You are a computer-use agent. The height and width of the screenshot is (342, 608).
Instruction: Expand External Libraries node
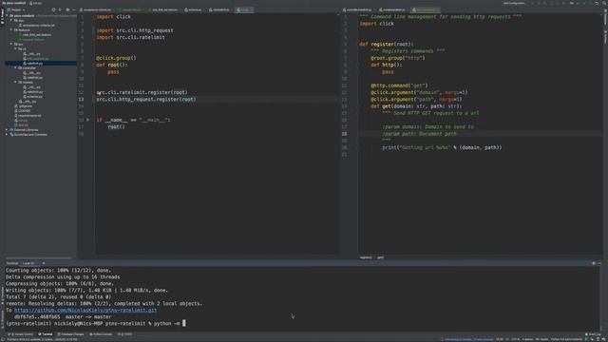pyautogui.click(x=8, y=130)
